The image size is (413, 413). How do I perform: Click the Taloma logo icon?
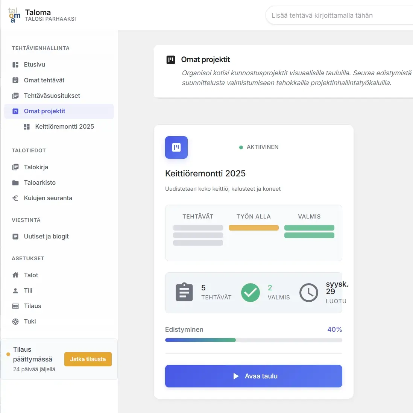[14, 15]
